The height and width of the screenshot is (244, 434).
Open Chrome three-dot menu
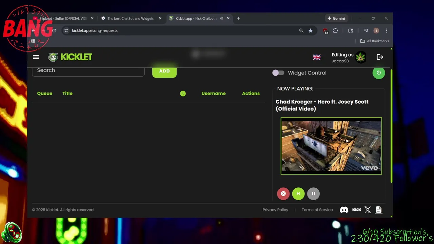click(x=387, y=30)
